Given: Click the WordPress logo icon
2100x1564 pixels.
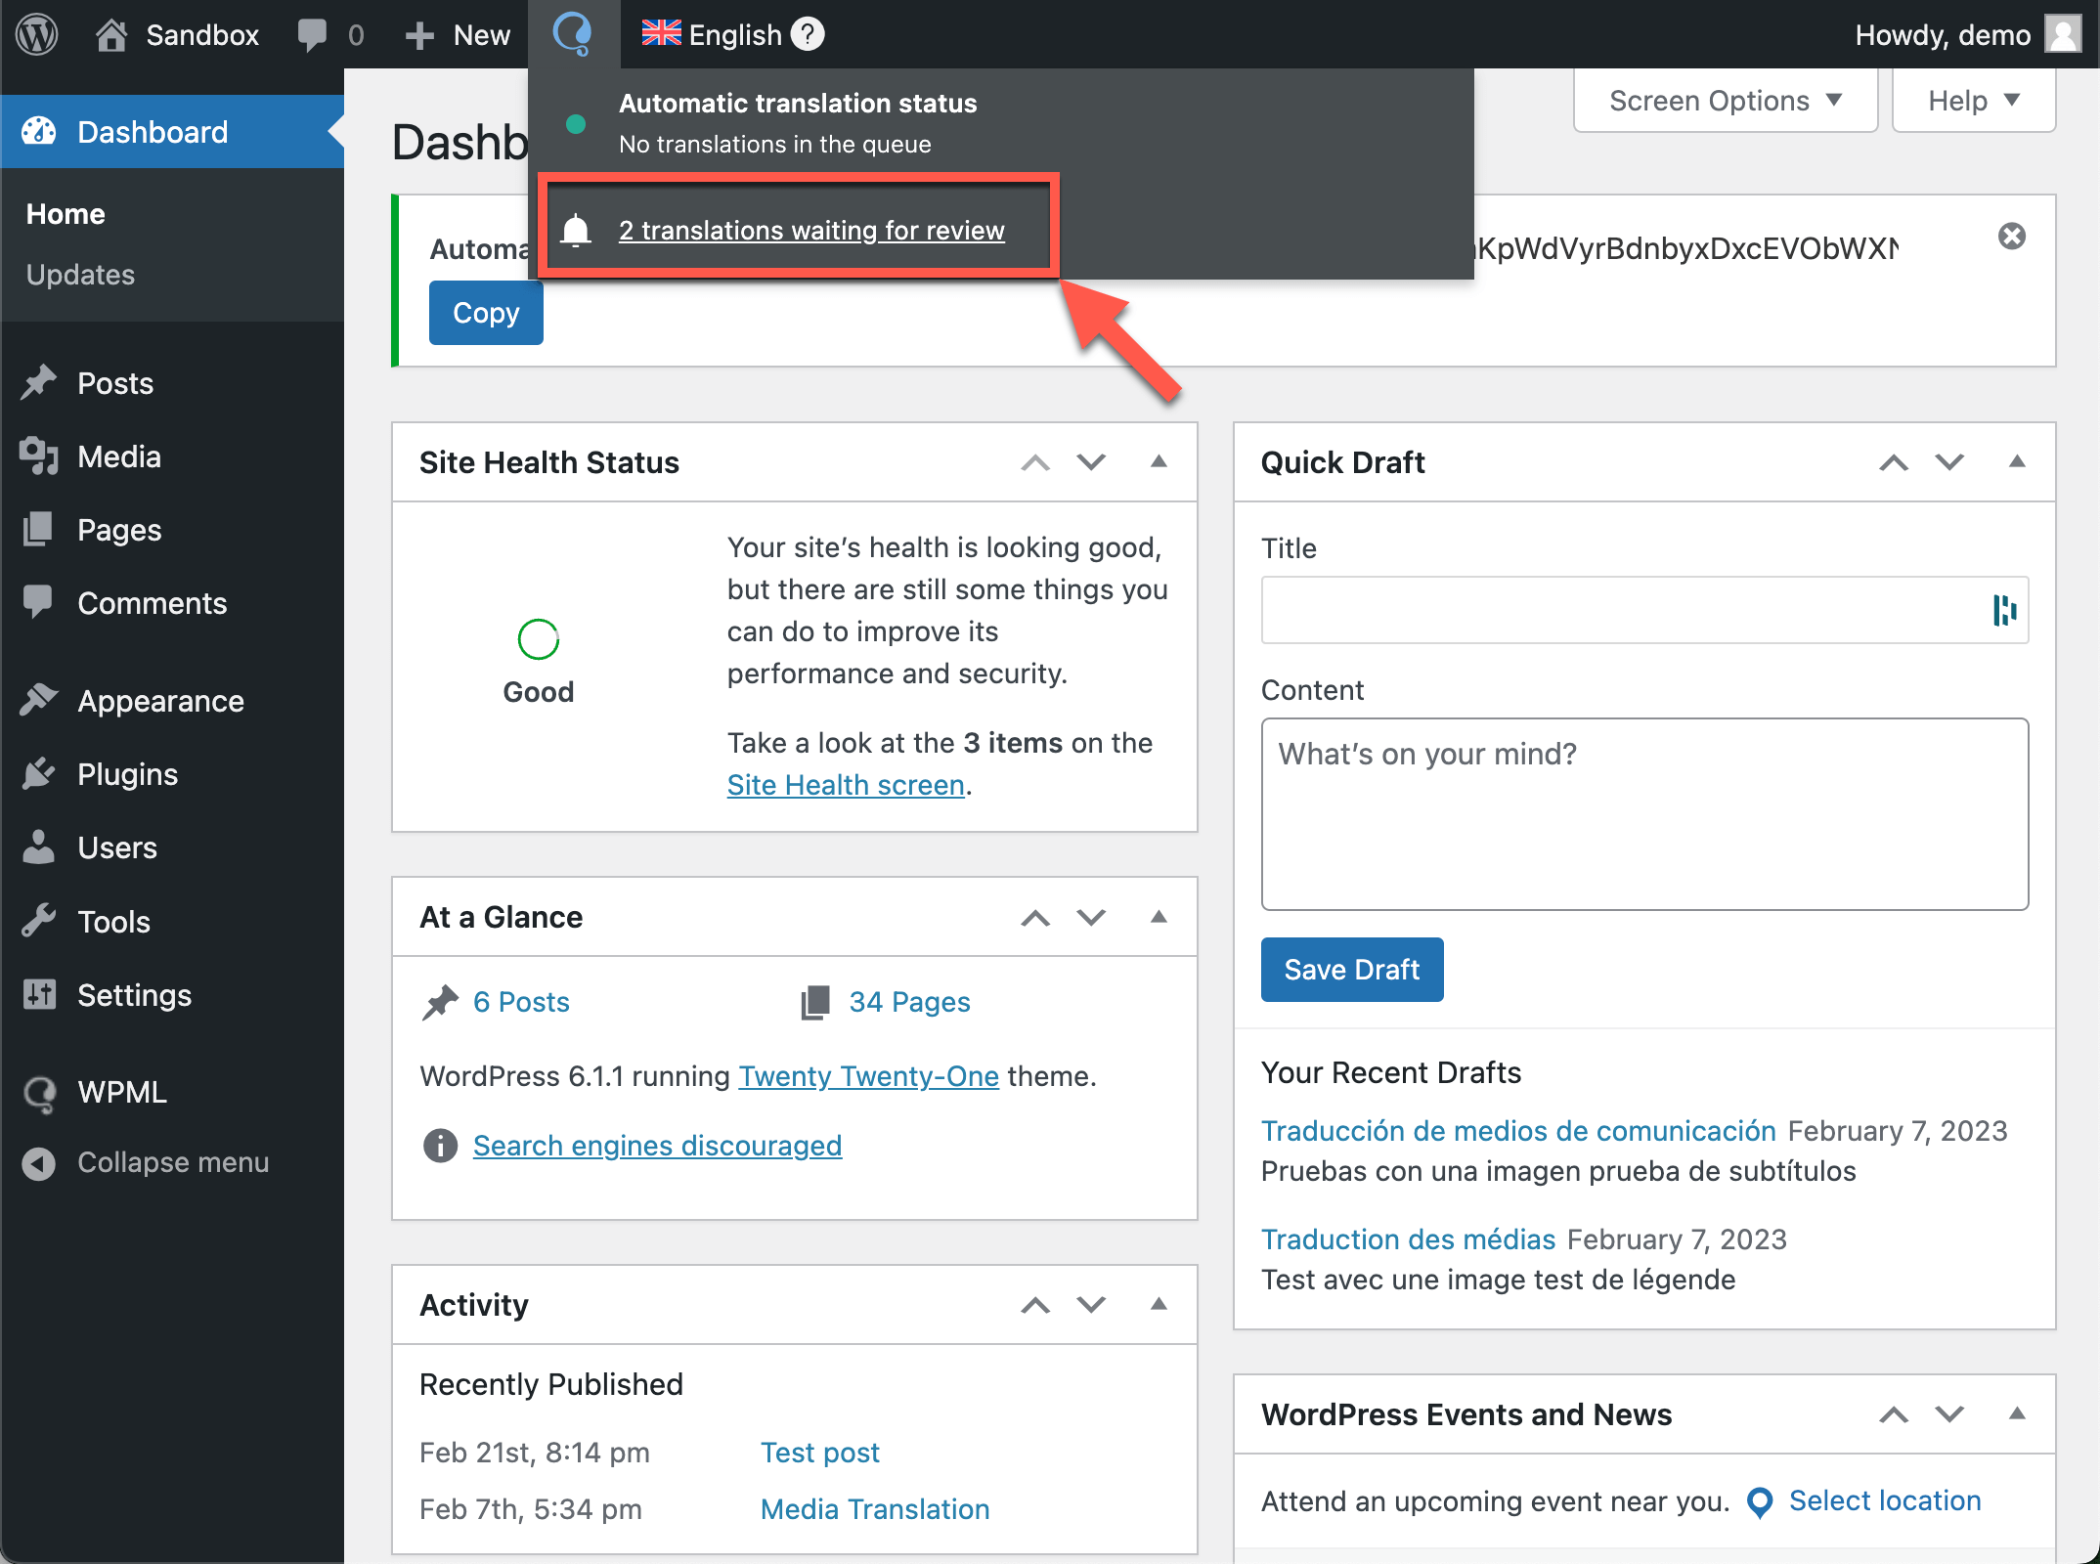Looking at the screenshot, I should 37,35.
